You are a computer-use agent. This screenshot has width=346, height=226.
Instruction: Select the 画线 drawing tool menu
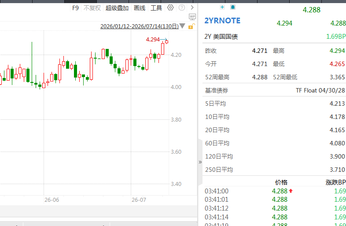click(x=140, y=8)
